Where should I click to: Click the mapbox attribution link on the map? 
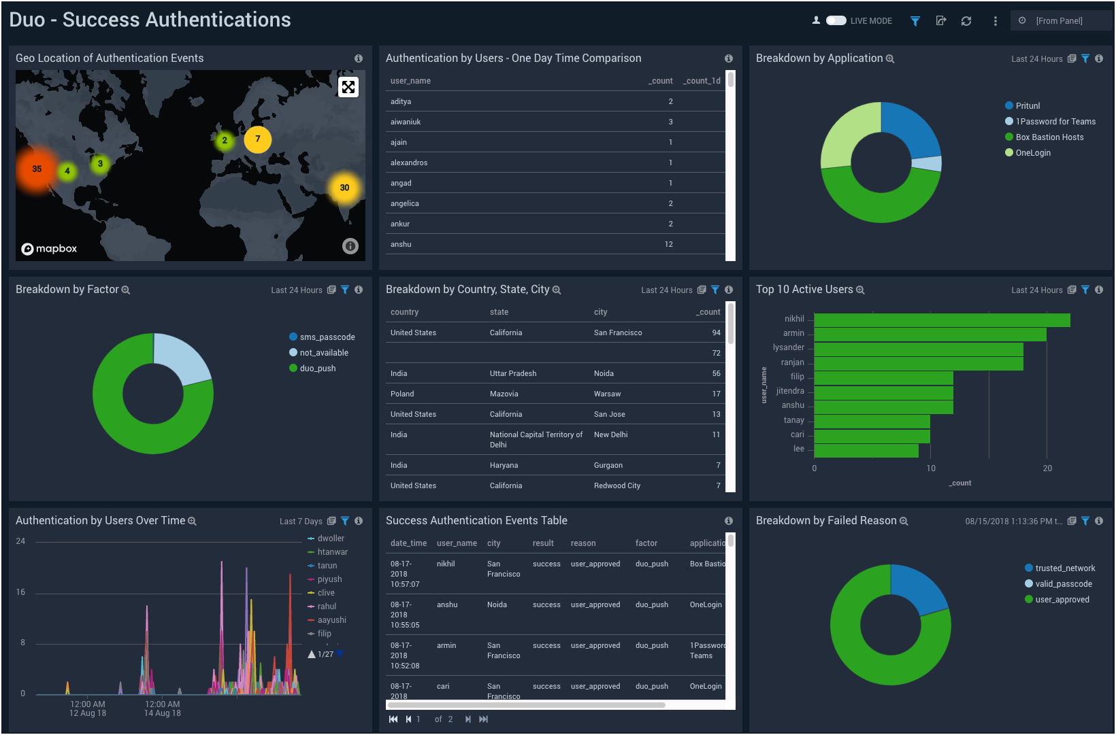click(49, 248)
